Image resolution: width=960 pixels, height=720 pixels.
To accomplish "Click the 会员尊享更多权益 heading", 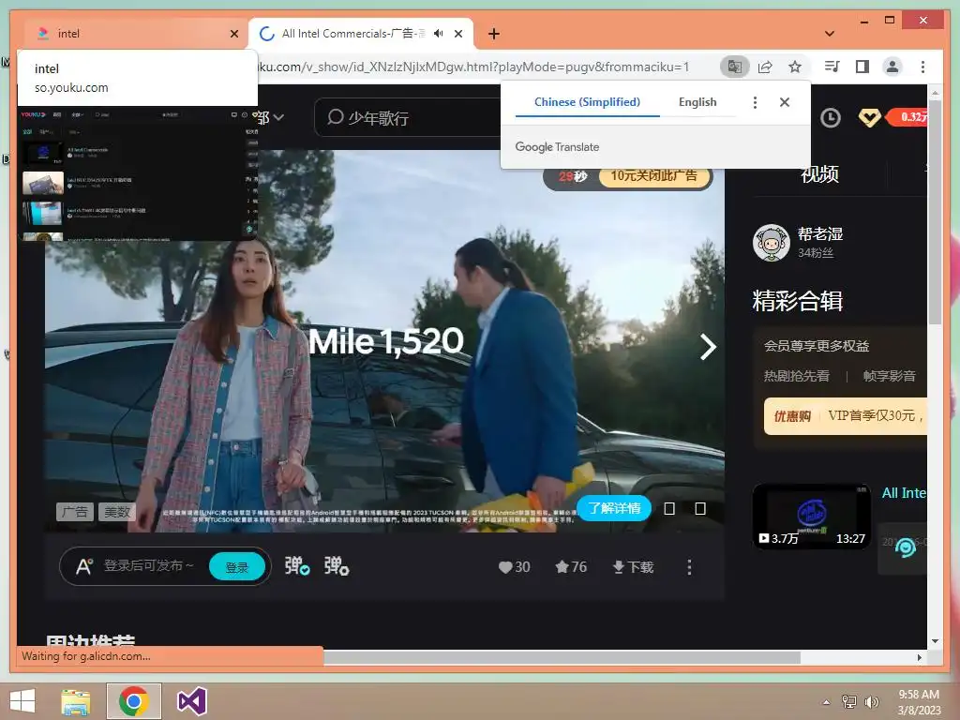I will [817, 346].
